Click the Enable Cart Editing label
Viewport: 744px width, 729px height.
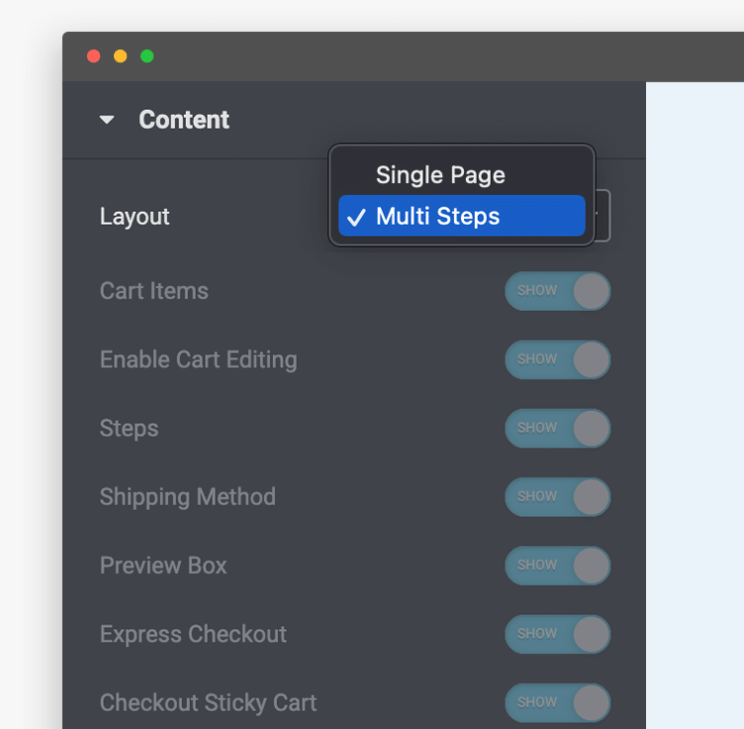point(198,360)
